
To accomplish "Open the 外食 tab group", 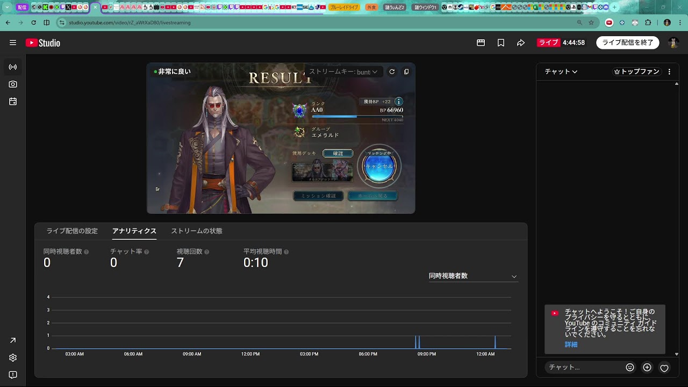I will click(x=371, y=8).
